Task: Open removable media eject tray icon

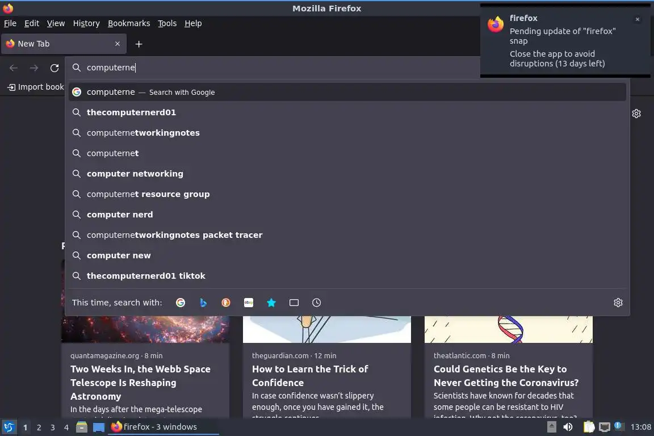Action: (551, 427)
